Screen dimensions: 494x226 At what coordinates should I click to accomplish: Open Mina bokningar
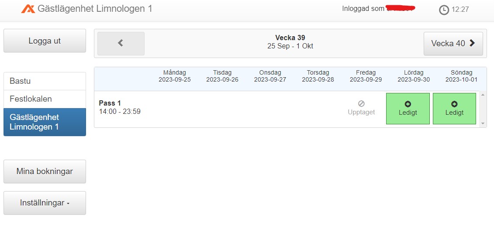click(45, 171)
